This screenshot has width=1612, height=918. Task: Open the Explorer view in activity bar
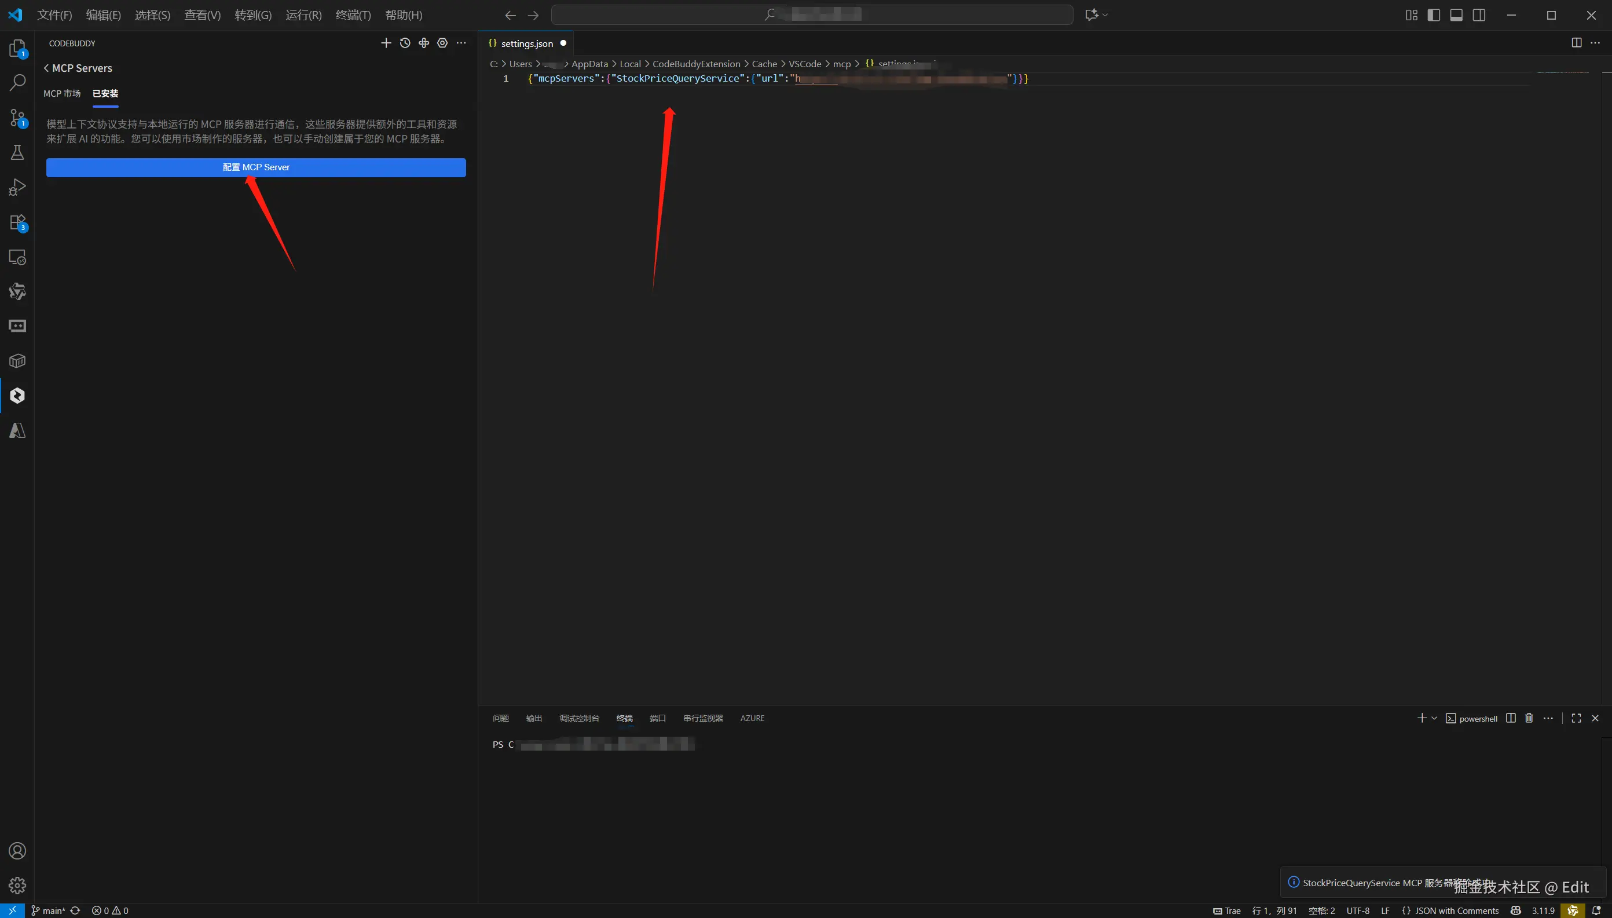(x=17, y=48)
